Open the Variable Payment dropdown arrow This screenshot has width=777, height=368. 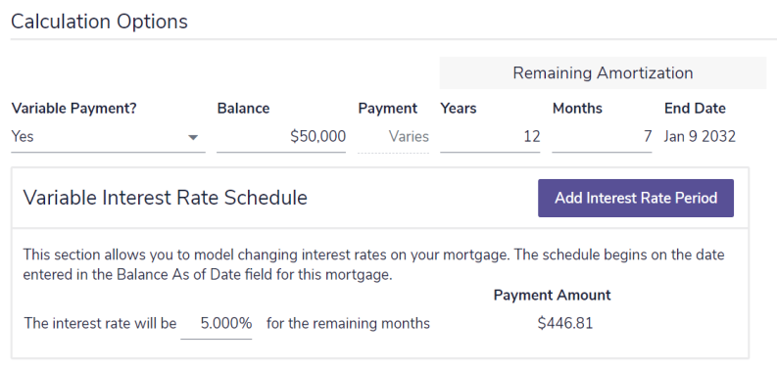pos(193,137)
